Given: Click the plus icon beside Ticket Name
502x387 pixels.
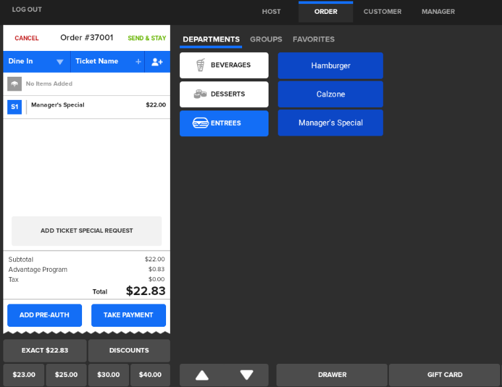Looking at the screenshot, I should (138, 62).
